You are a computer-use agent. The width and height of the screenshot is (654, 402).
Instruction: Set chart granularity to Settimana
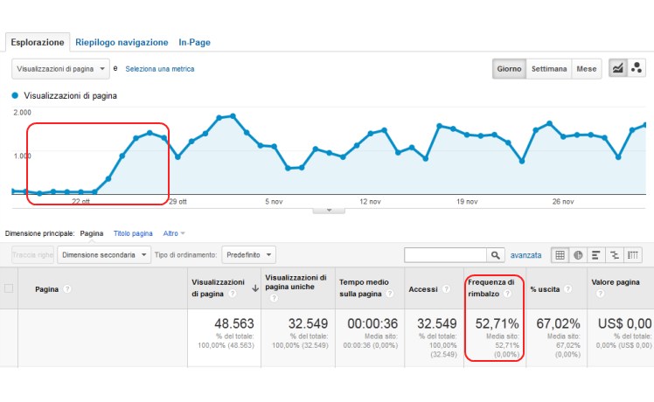[x=548, y=69]
